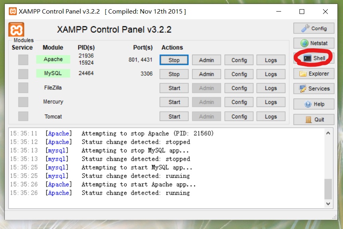Toggle the Mercury service checkbox
The image size is (343, 229).
[x=23, y=102]
